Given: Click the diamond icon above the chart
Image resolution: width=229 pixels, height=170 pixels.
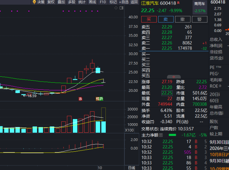Looking at the screenshot, I should 116,8.
